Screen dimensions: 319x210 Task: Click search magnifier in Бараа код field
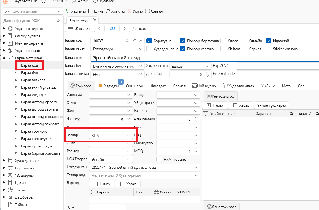click(x=127, y=41)
